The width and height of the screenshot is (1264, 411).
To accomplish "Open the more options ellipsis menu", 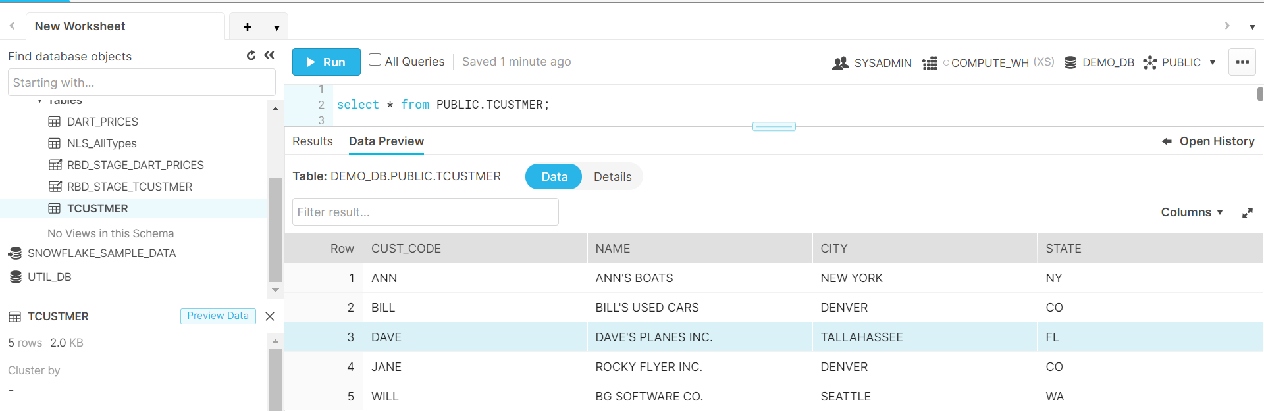I will [1242, 62].
